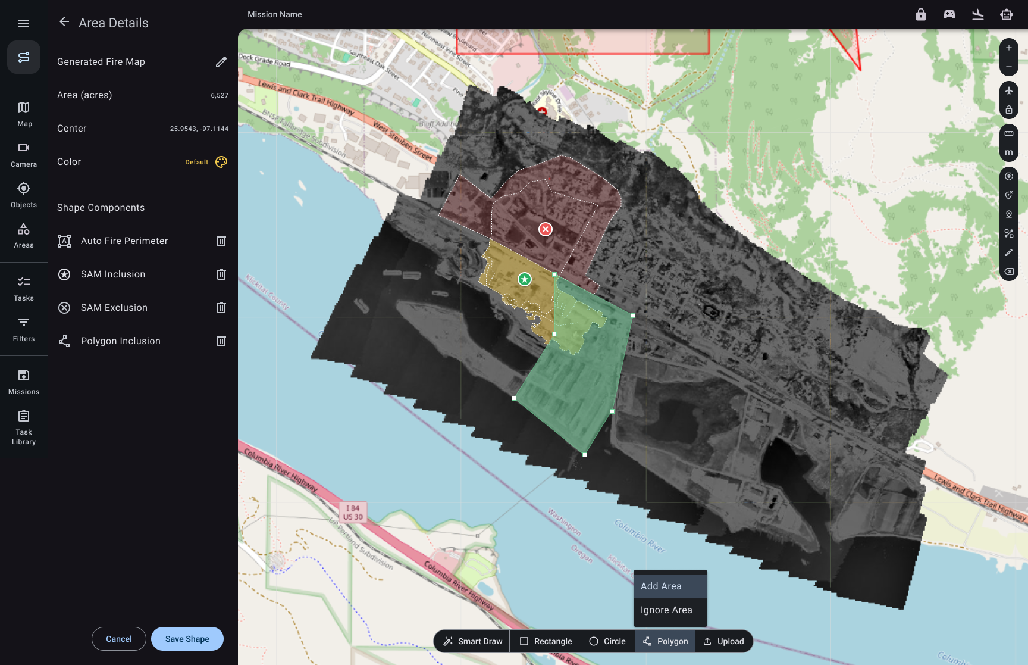Toggle the map lock control
1028x665 pixels.
[x=1009, y=110]
